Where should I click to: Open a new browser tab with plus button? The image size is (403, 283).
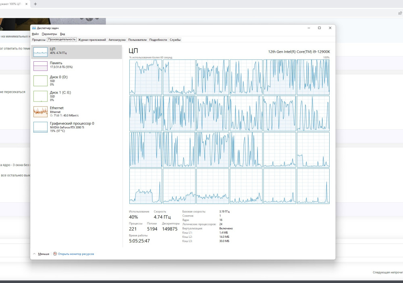pyautogui.click(x=35, y=4)
